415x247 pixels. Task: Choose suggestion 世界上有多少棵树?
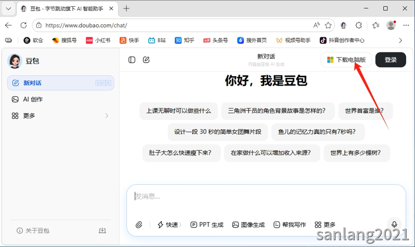click(356, 153)
